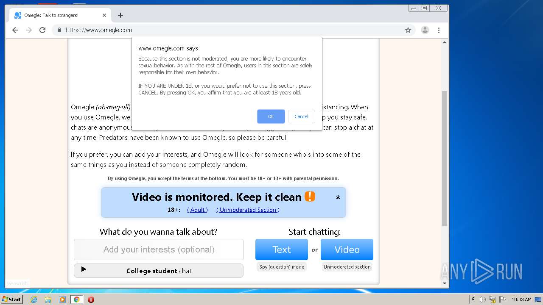Click the Add your interests field

[x=159, y=250]
